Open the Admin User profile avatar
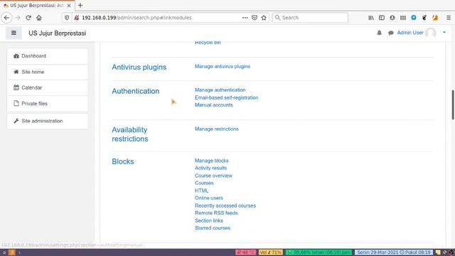455x256 pixels. point(431,33)
